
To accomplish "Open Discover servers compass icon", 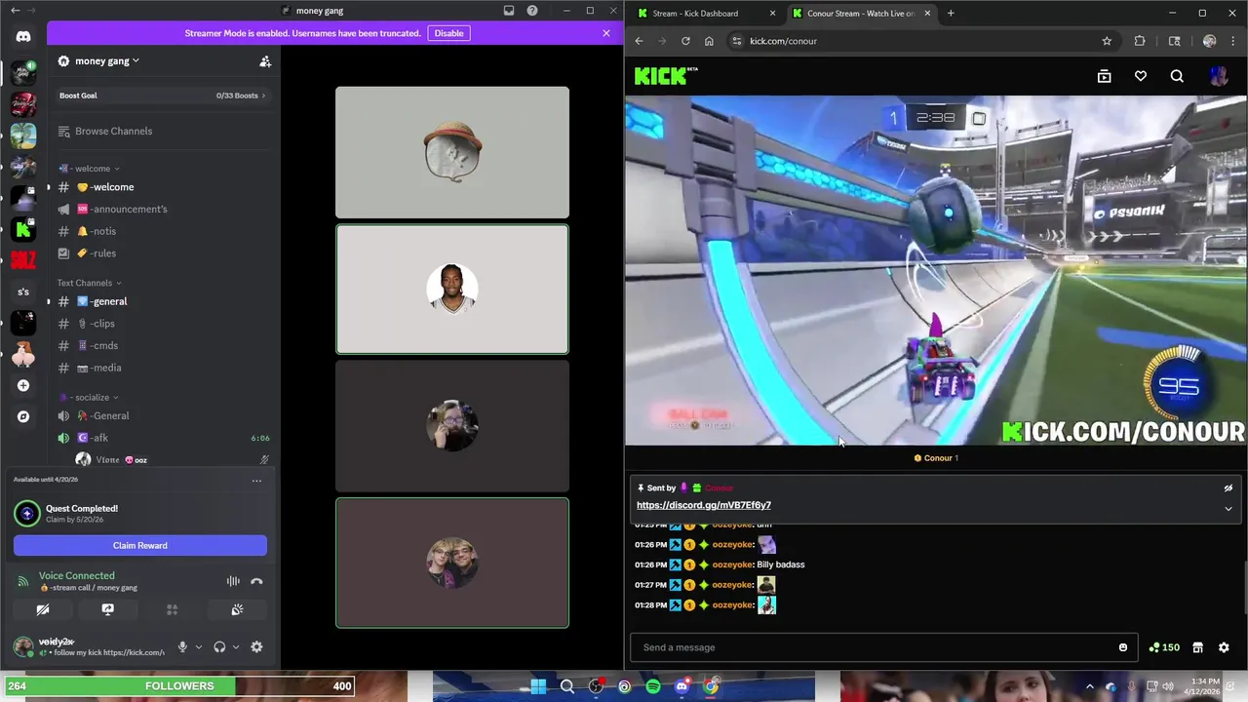I will click(23, 416).
